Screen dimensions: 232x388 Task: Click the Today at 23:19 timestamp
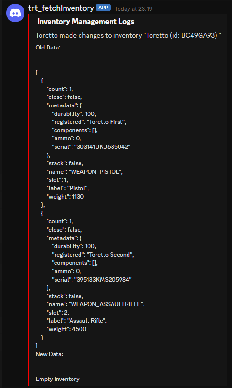(x=133, y=9)
